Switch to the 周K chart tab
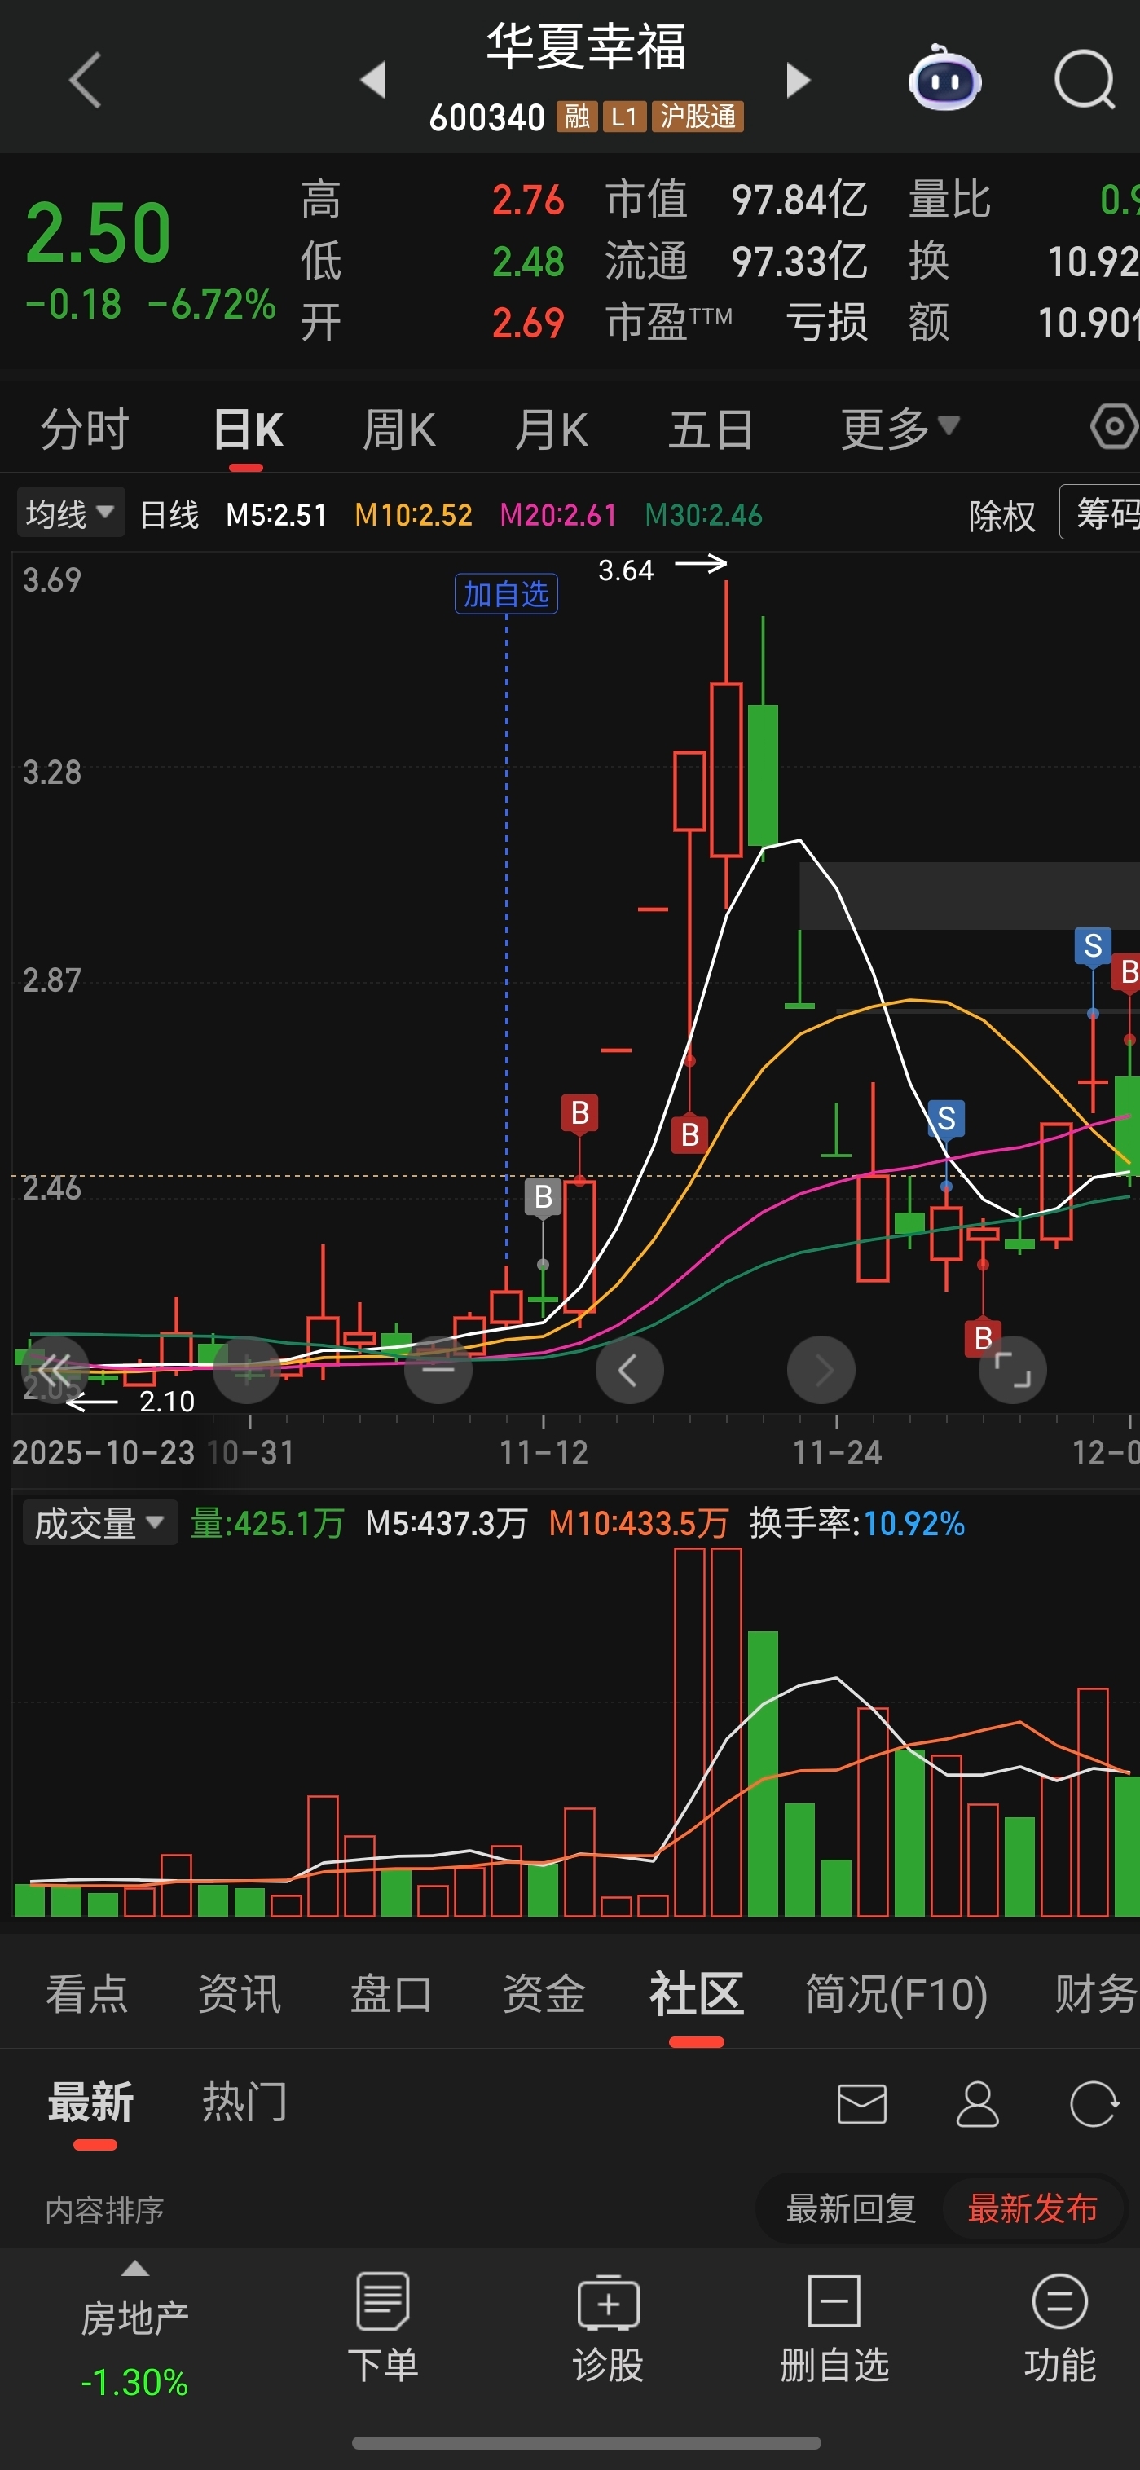This screenshot has width=1140, height=2470. pos(398,429)
